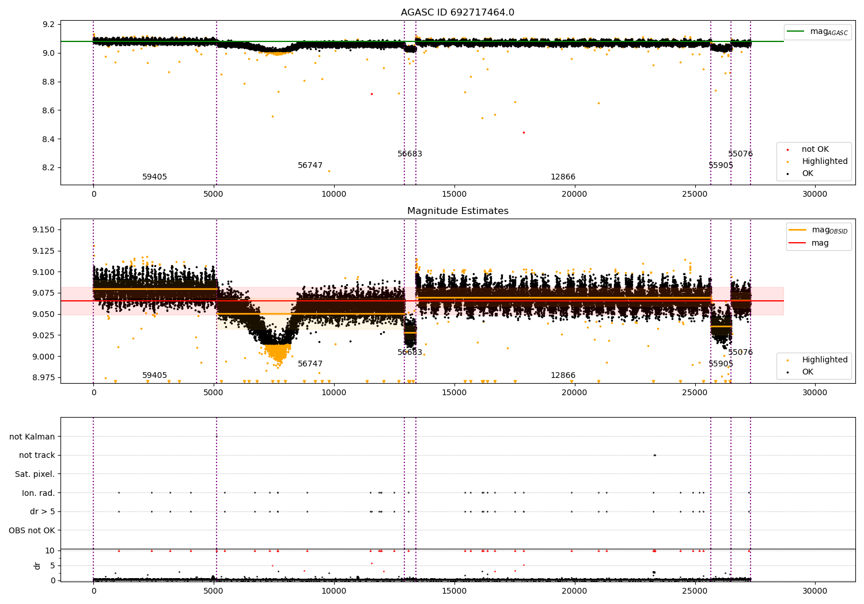Click the 'dr' axis label
The image size is (864, 604).
37,565
